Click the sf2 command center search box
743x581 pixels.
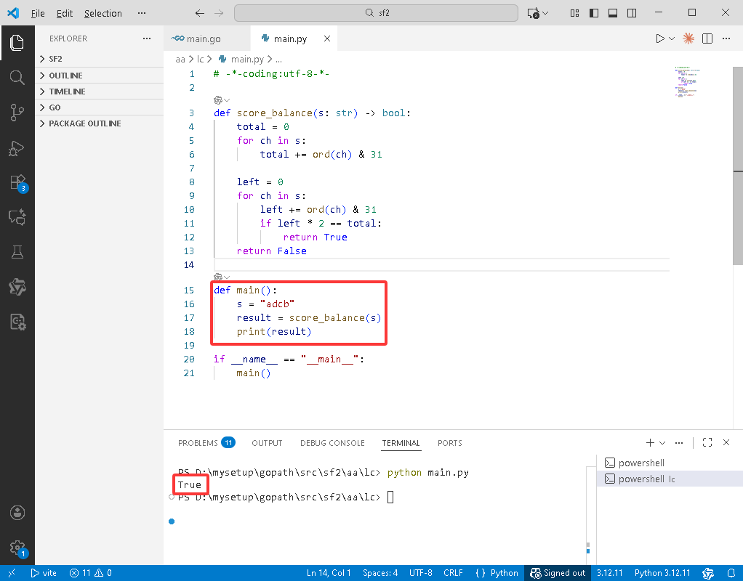coord(377,13)
